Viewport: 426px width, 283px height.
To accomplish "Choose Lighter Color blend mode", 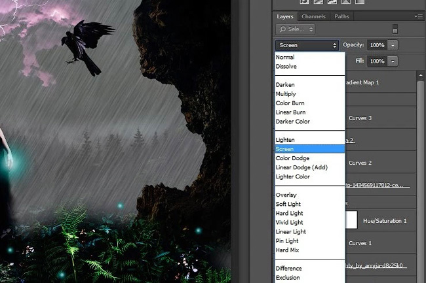I will click(310, 176).
